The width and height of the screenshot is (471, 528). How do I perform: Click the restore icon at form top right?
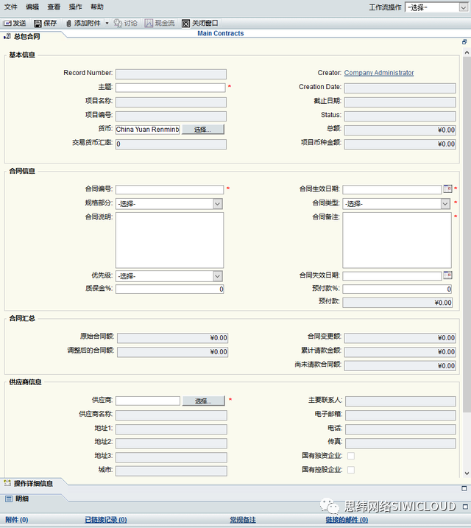click(x=464, y=42)
